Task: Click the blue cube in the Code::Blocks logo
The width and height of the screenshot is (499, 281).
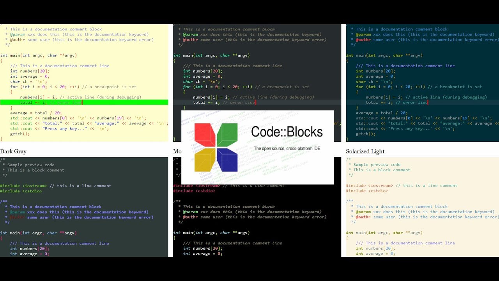Action: 227,160
